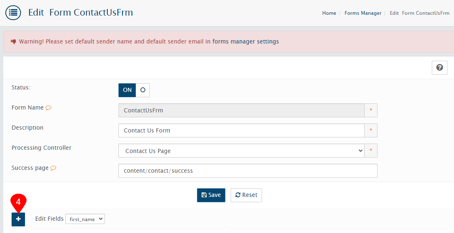The image size is (454, 233).
Task: Click the list menu icon beside page title
Action: point(13,13)
